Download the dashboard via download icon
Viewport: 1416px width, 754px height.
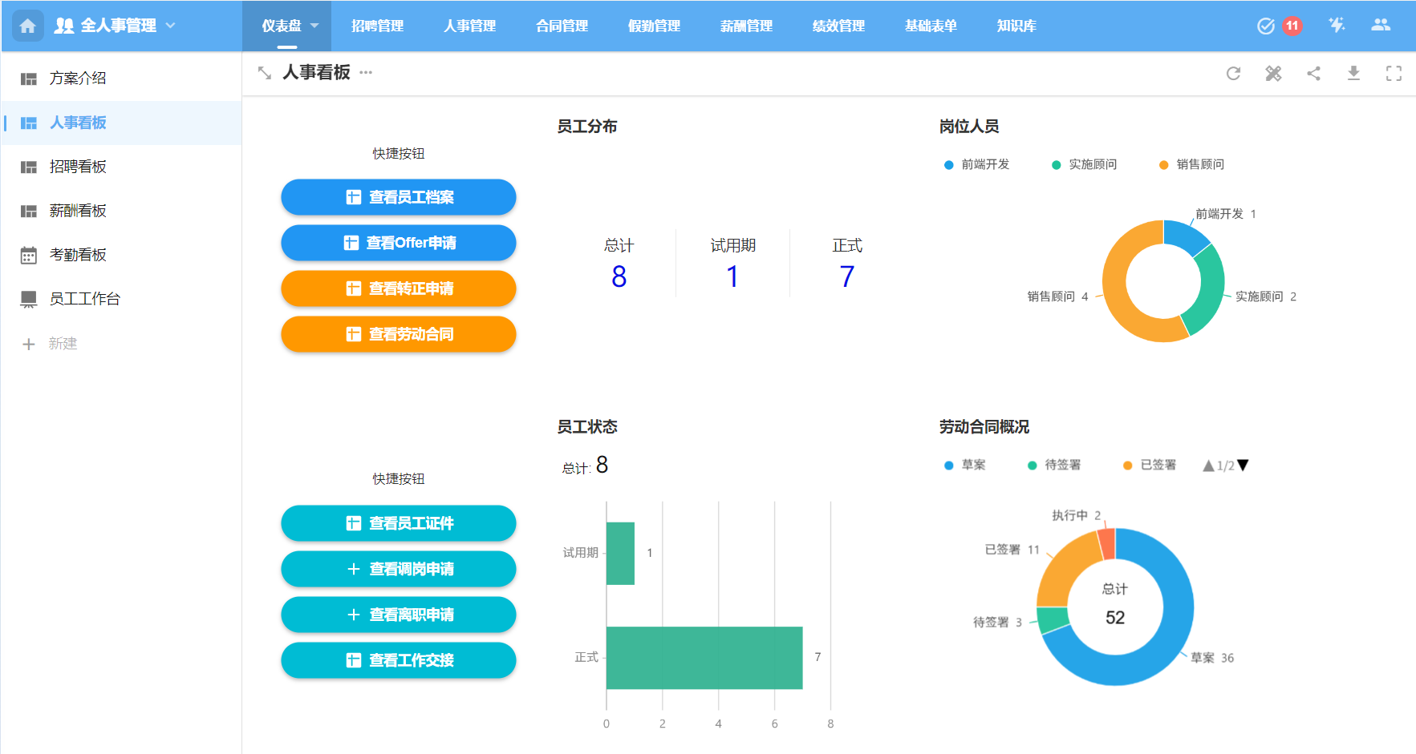click(x=1353, y=74)
